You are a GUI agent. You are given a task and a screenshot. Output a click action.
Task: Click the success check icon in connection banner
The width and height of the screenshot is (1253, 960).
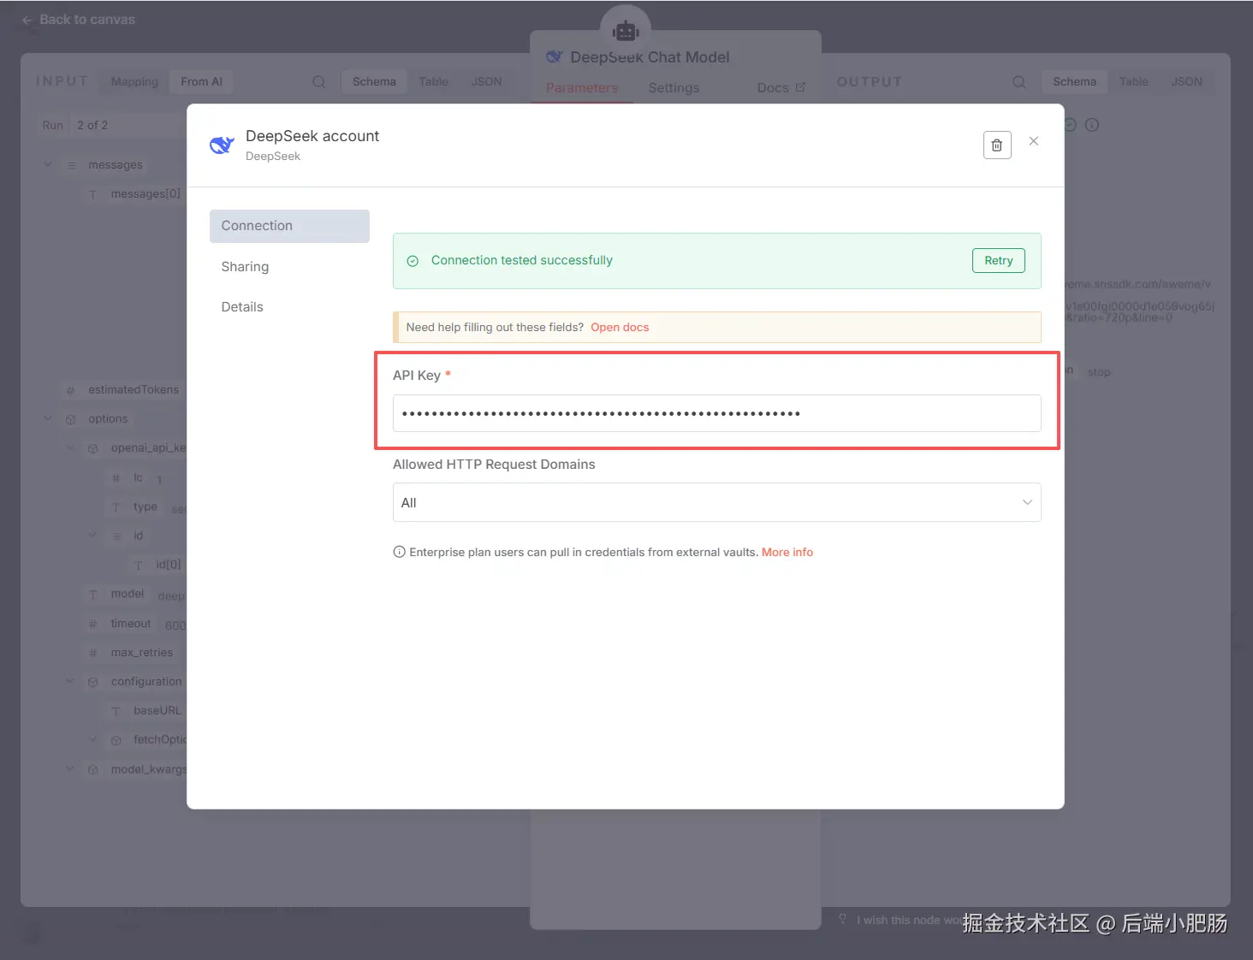pos(413,261)
